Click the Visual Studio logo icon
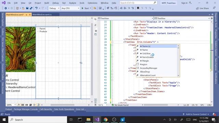Screen dimensions: 219x123 click(x=4, y=3)
